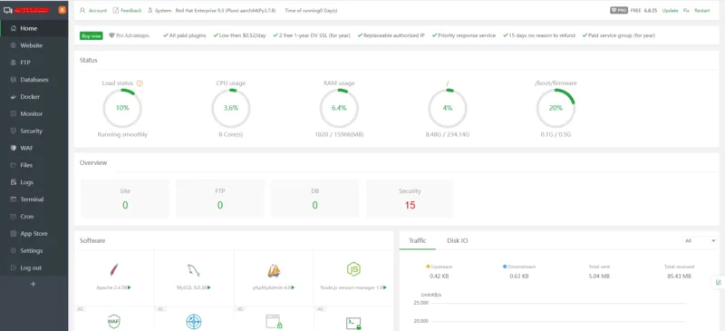
Task: Click the RAM usage 6.4% gauge
Action: [339, 108]
